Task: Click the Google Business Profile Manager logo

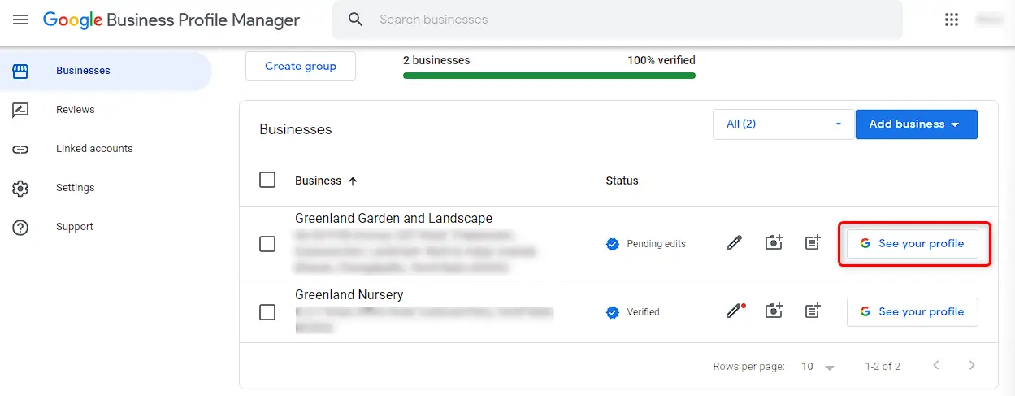Action: point(171,20)
